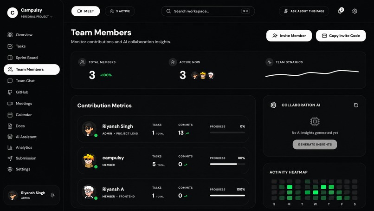The width and height of the screenshot is (374, 211).
Task: Click Generate Insights button
Action: [x=315, y=145]
